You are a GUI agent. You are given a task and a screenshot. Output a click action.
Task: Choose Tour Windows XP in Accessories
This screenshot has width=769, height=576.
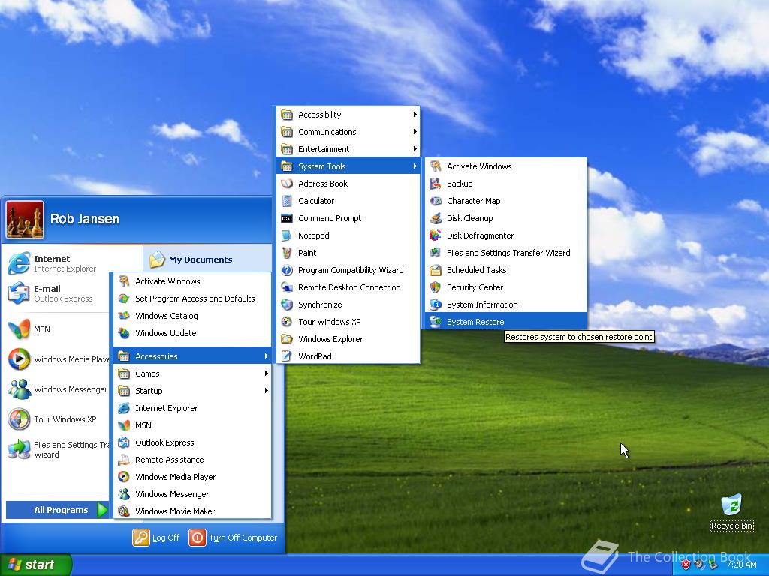click(348, 322)
